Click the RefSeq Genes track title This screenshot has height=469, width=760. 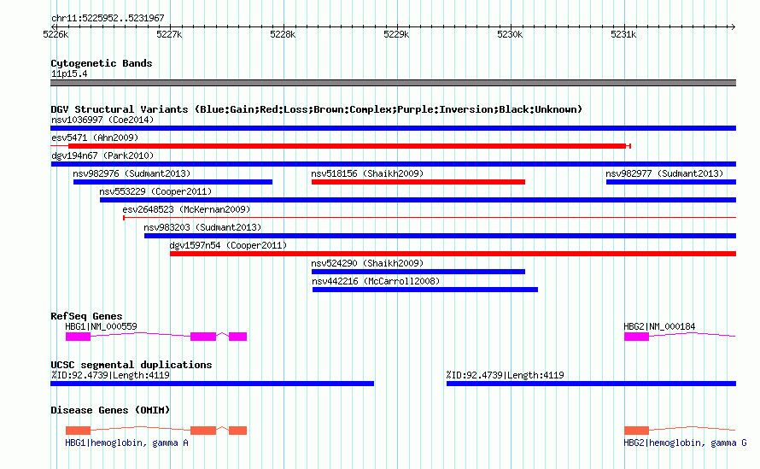point(86,316)
